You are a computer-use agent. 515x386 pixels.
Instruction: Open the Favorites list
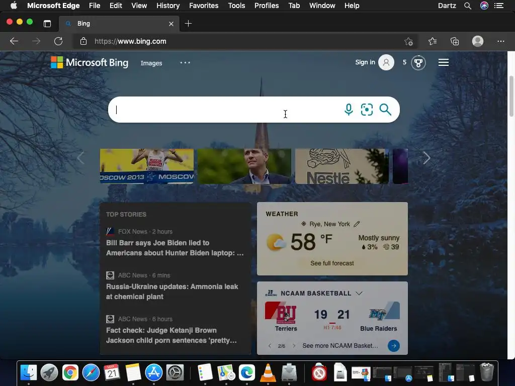[433, 41]
